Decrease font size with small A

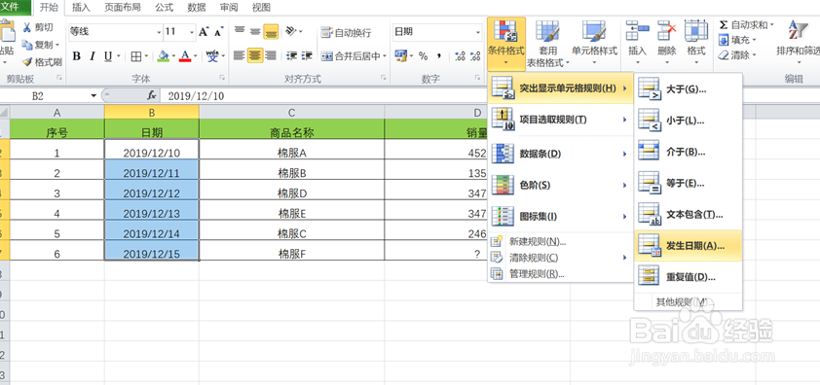[218, 32]
